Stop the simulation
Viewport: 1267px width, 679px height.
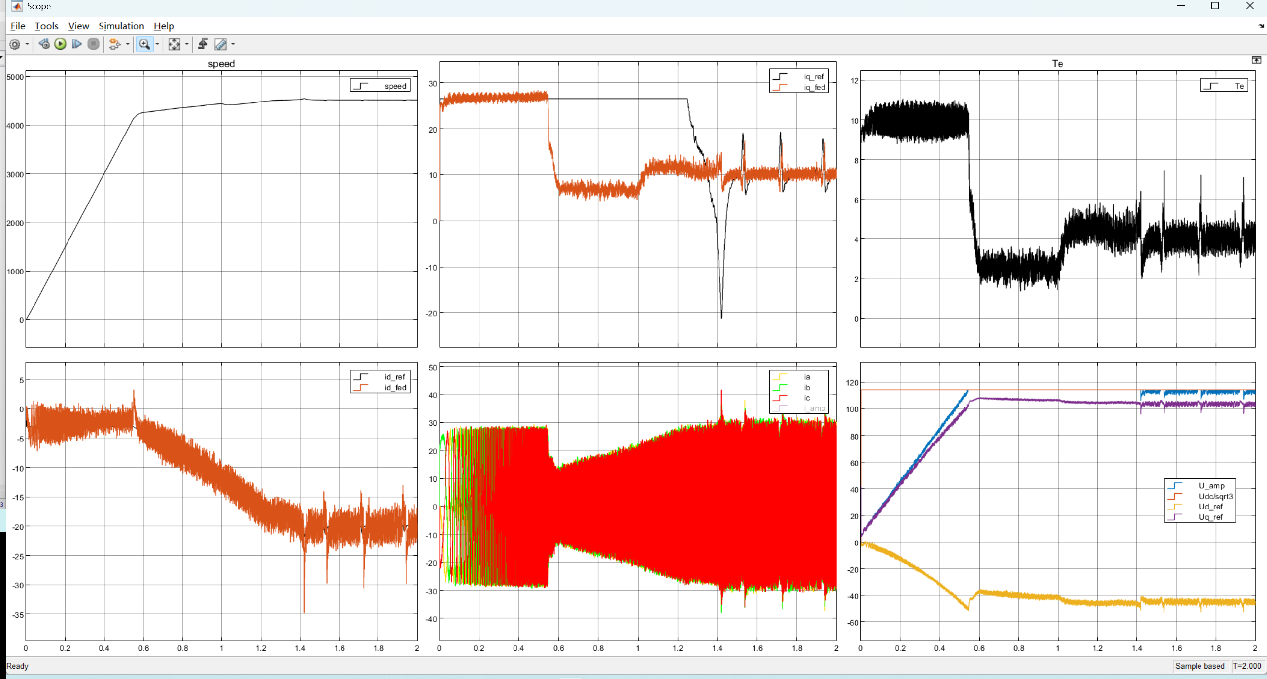click(x=94, y=44)
